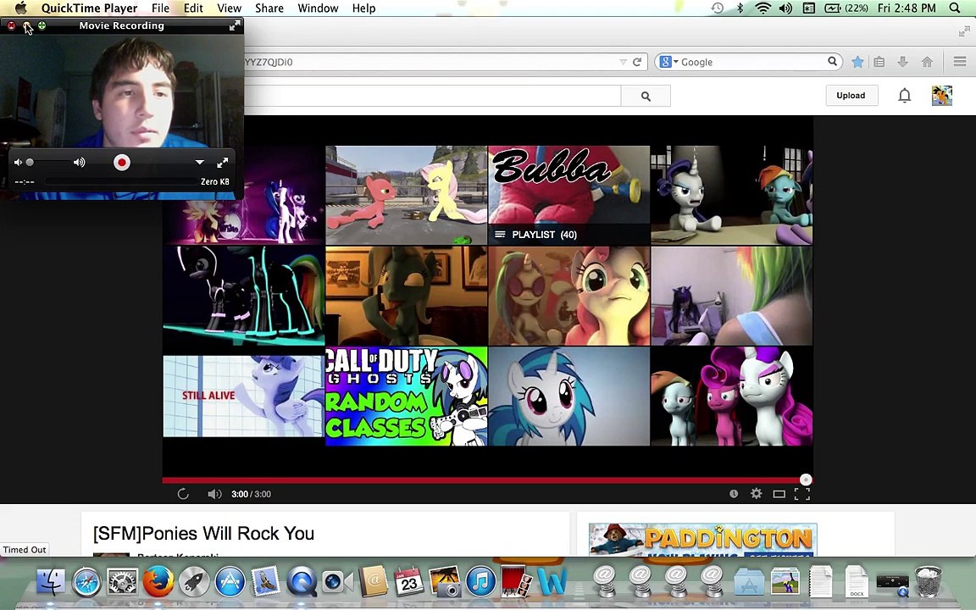Open the File menu

(160, 8)
